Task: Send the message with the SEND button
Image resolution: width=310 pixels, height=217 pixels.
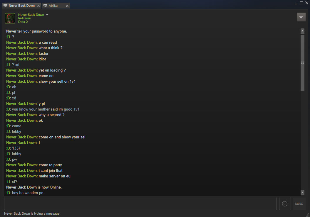Action: pyautogui.click(x=299, y=204)
